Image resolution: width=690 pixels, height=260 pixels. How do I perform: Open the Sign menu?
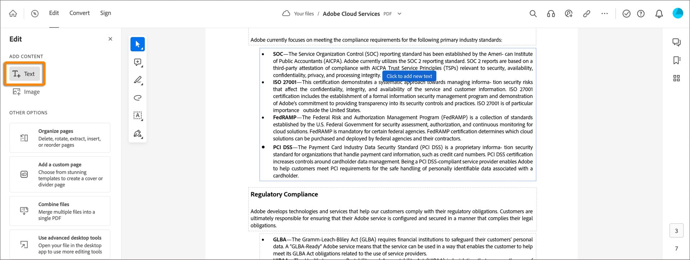pyautogui.click(x=106, y=13)
